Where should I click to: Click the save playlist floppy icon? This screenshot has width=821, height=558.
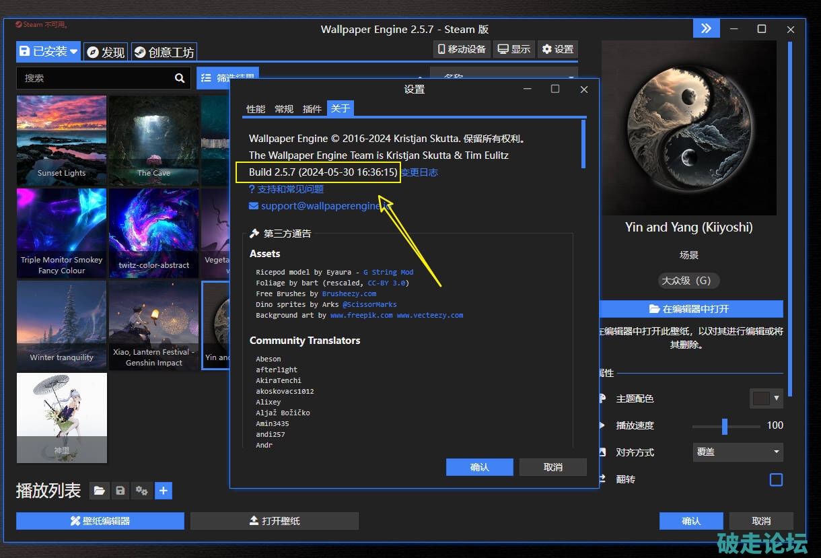pos(120,491)
